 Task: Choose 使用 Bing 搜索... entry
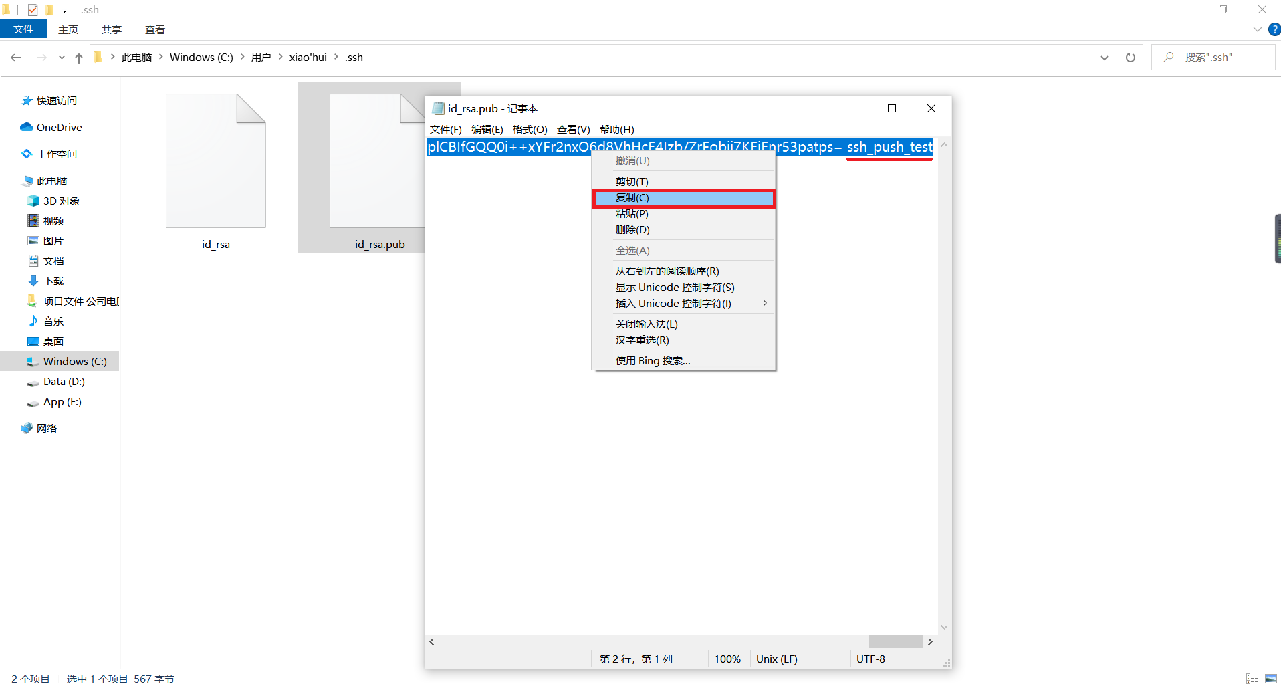pyautogui.click(x=684, y=361)
